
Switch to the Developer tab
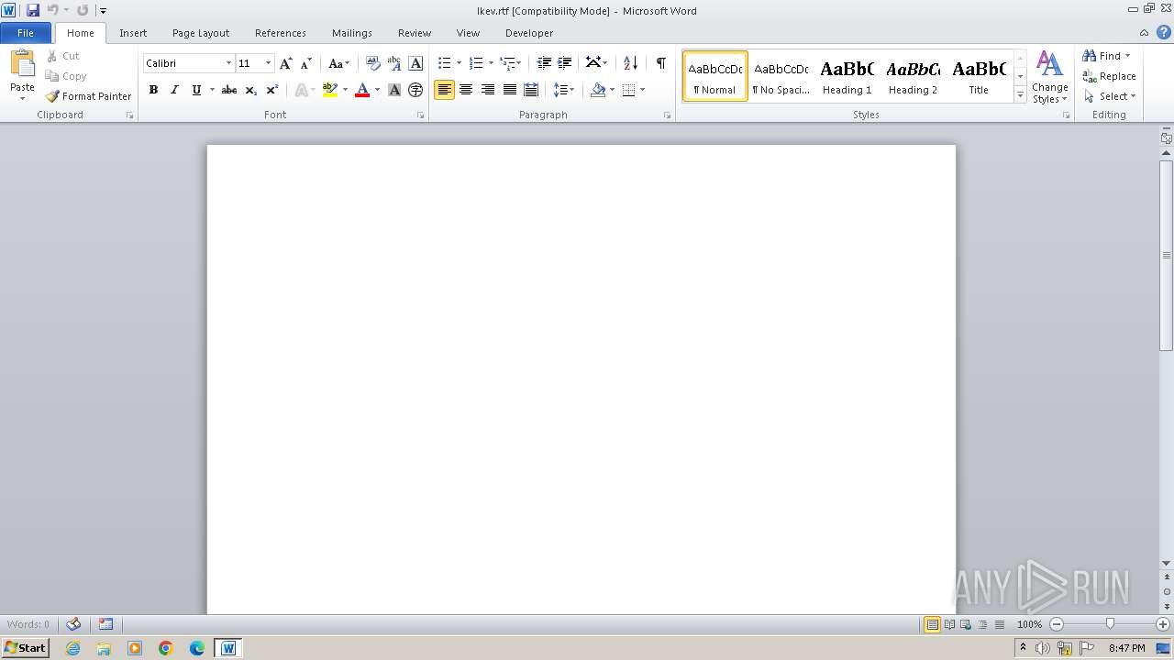click(529, 33)
